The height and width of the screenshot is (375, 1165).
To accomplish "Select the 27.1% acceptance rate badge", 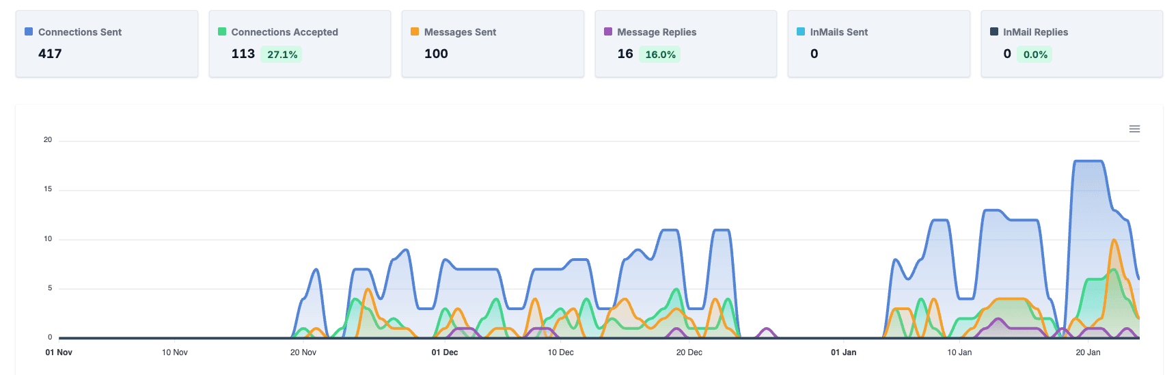I will (282, 55).
